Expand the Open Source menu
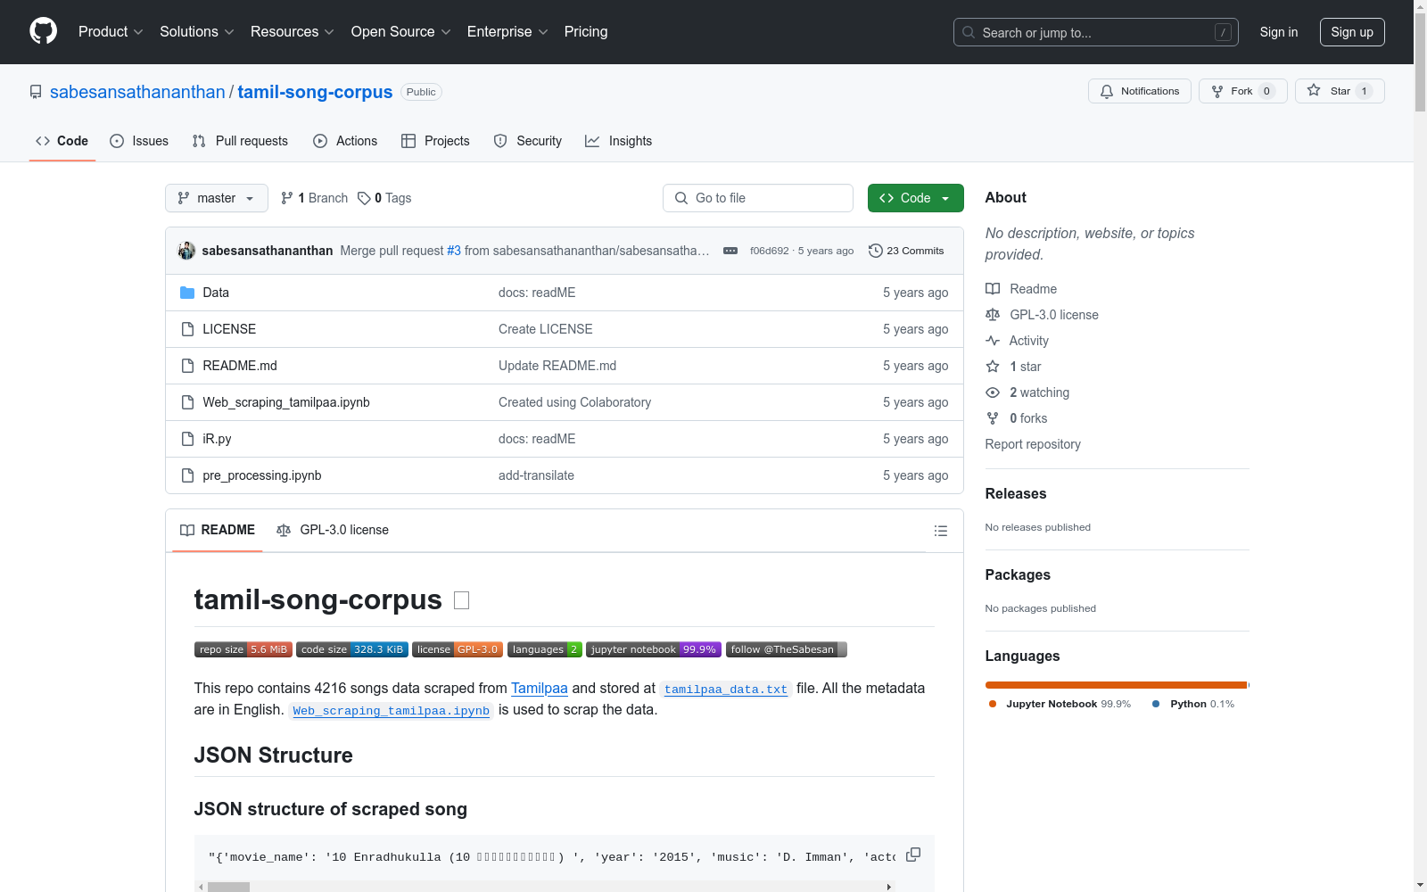 coord(401,32)
